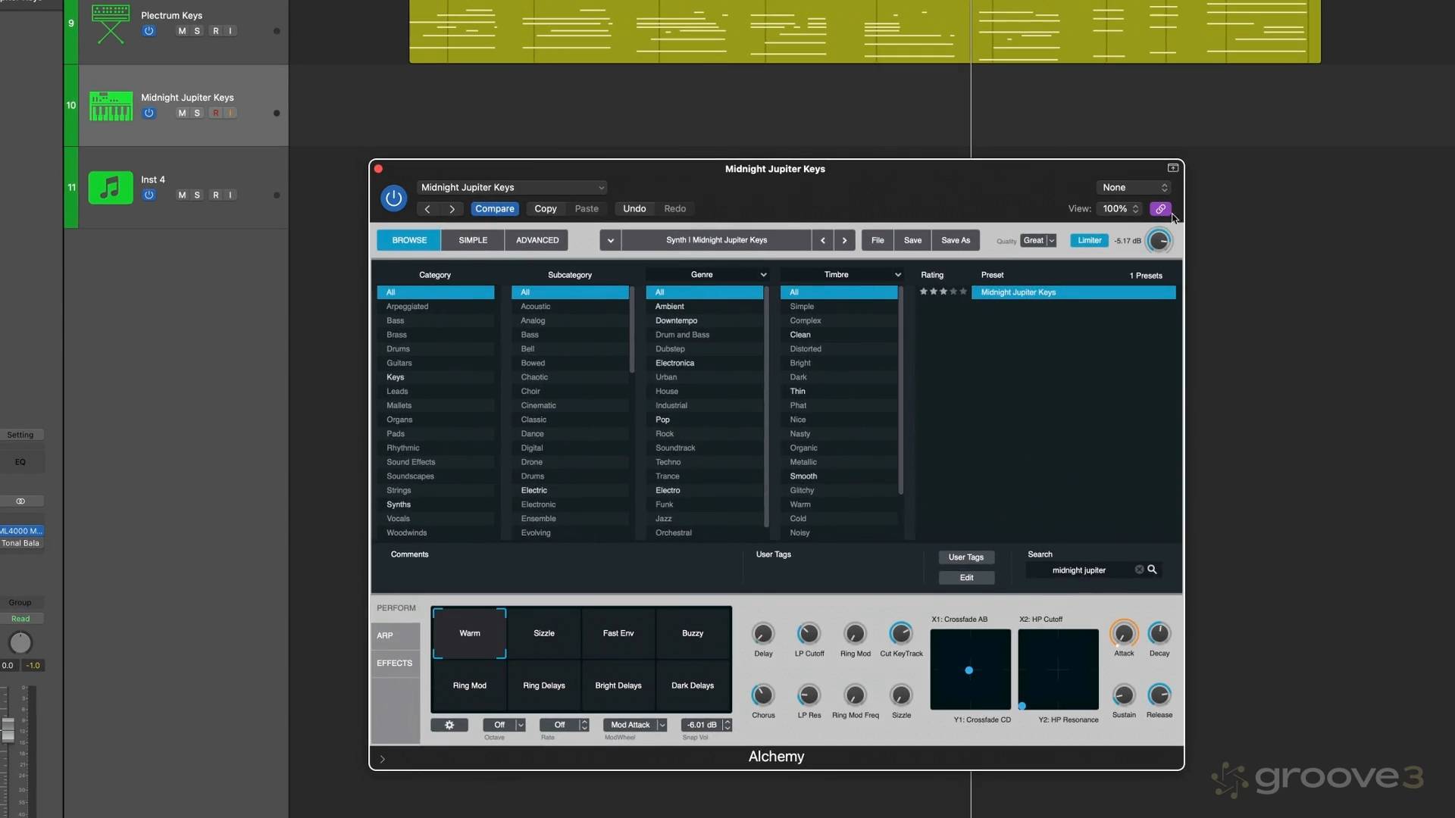Open the Midnight Jupiter Keys preset dropdown

(x=512, y=188)
